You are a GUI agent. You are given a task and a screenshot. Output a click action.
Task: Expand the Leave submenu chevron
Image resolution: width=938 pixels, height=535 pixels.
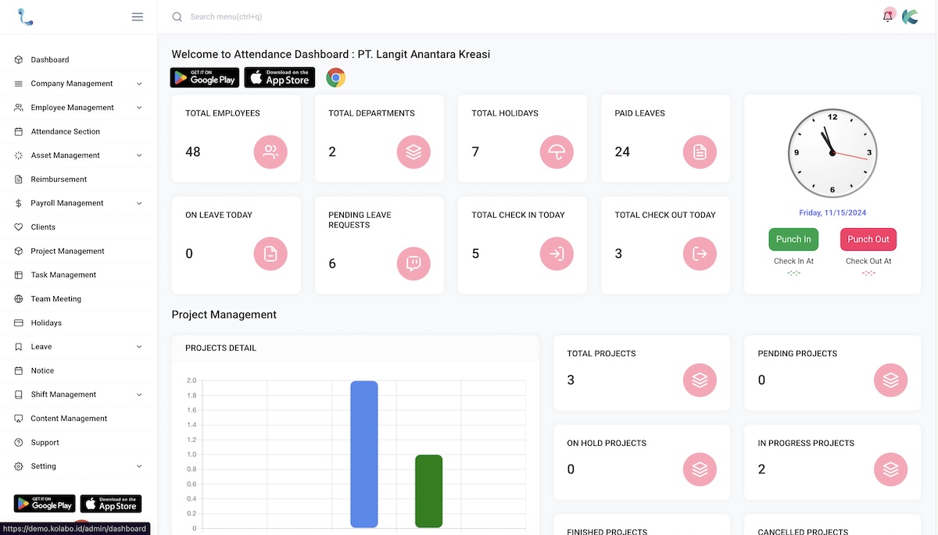pos(139,347)
